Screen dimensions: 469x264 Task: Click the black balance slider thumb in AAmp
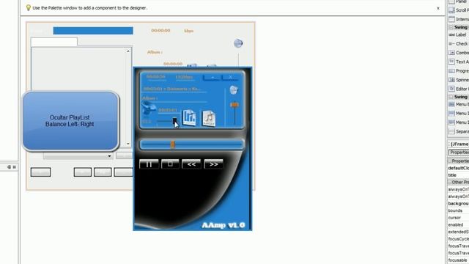(174, 120)
